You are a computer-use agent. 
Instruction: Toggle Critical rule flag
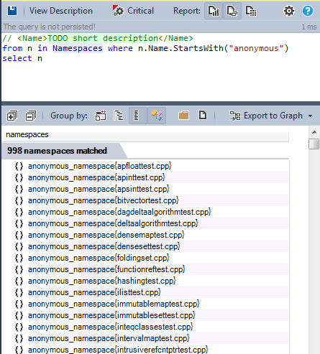[133, 11]
